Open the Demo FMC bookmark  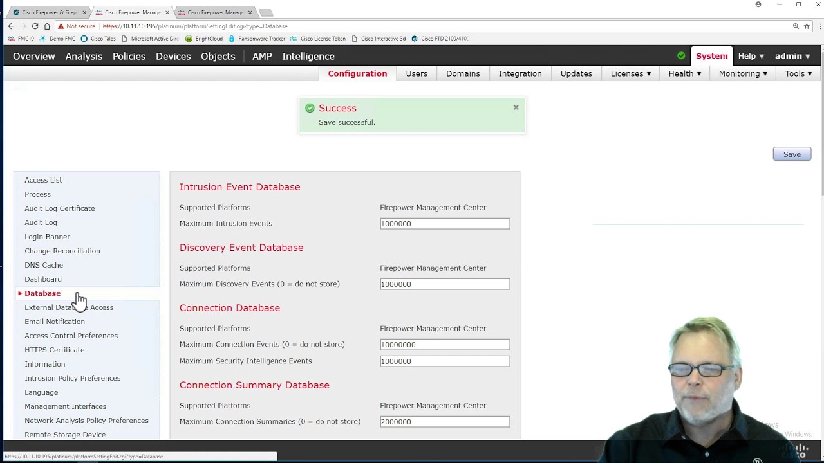[x=57, y=39]
